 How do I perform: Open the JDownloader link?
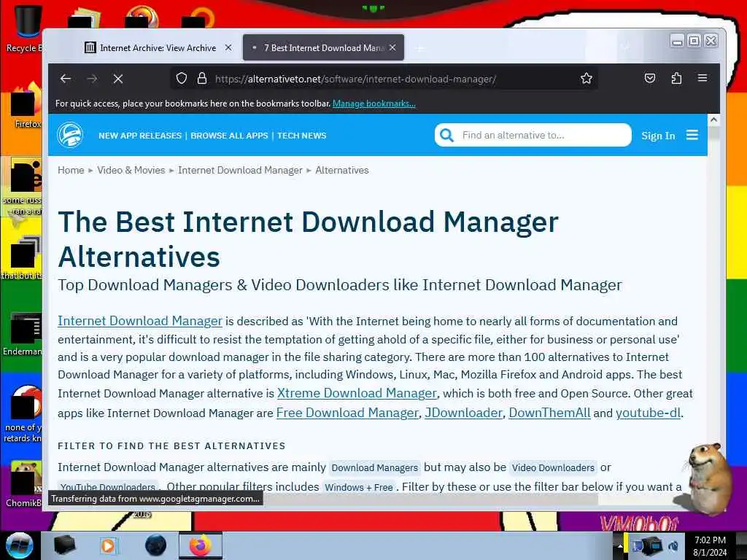(463, 413)
